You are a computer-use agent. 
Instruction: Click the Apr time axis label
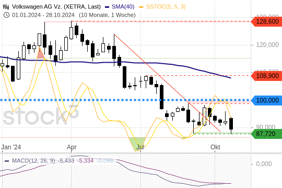72,147
